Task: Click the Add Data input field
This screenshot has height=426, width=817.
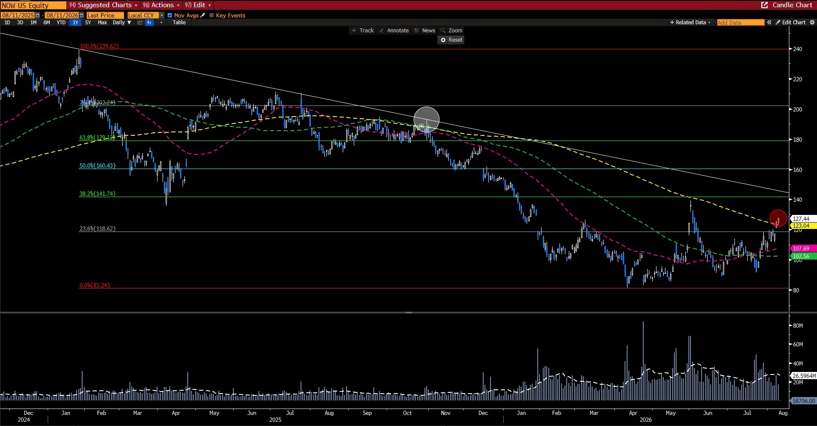Action: (x=740, y=23)
